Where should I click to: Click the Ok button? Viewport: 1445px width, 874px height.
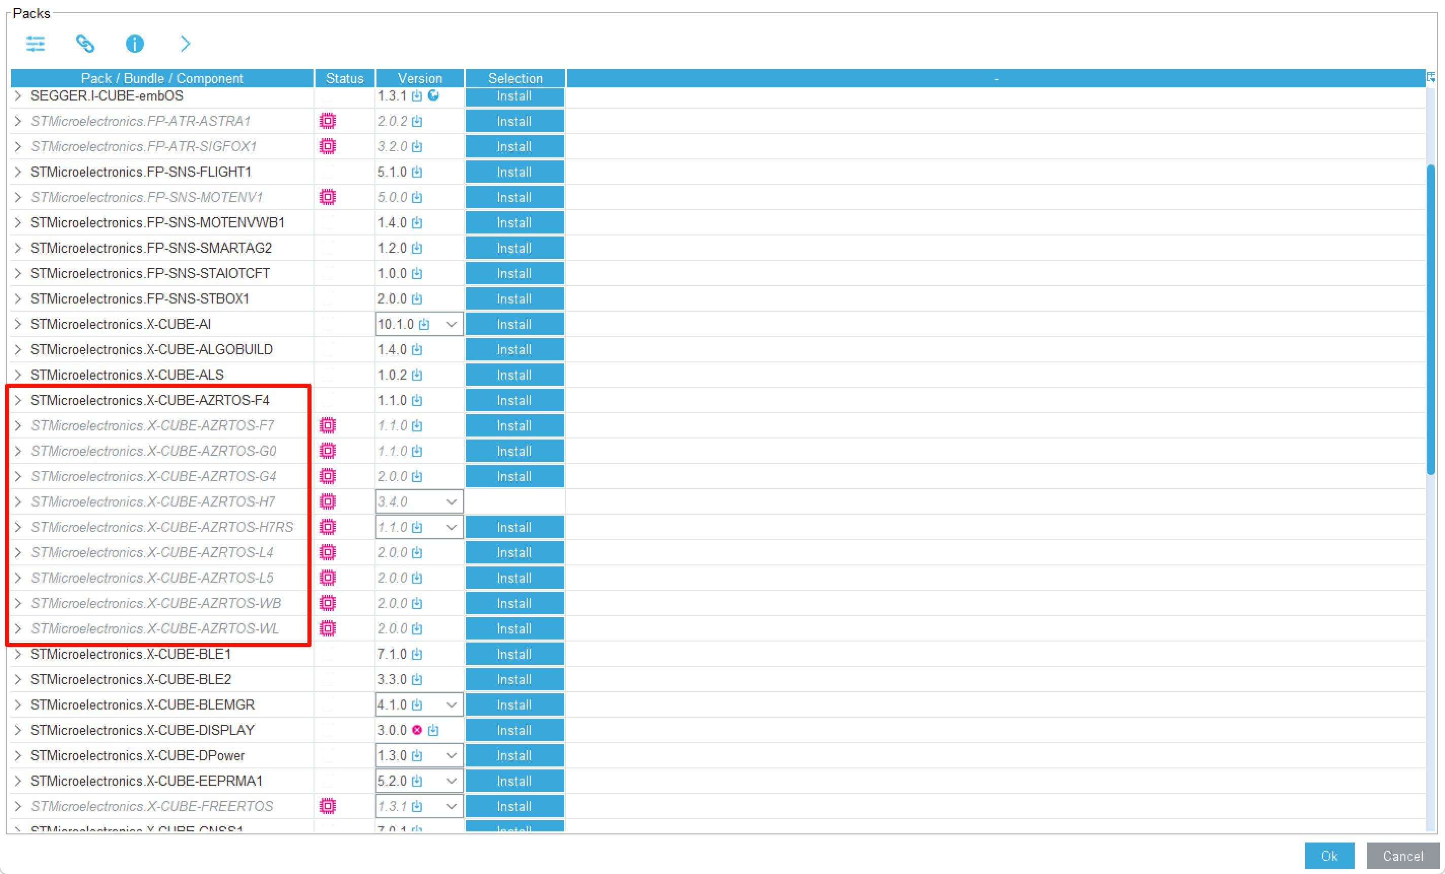pyautogui.click(x=1329, y=855)
